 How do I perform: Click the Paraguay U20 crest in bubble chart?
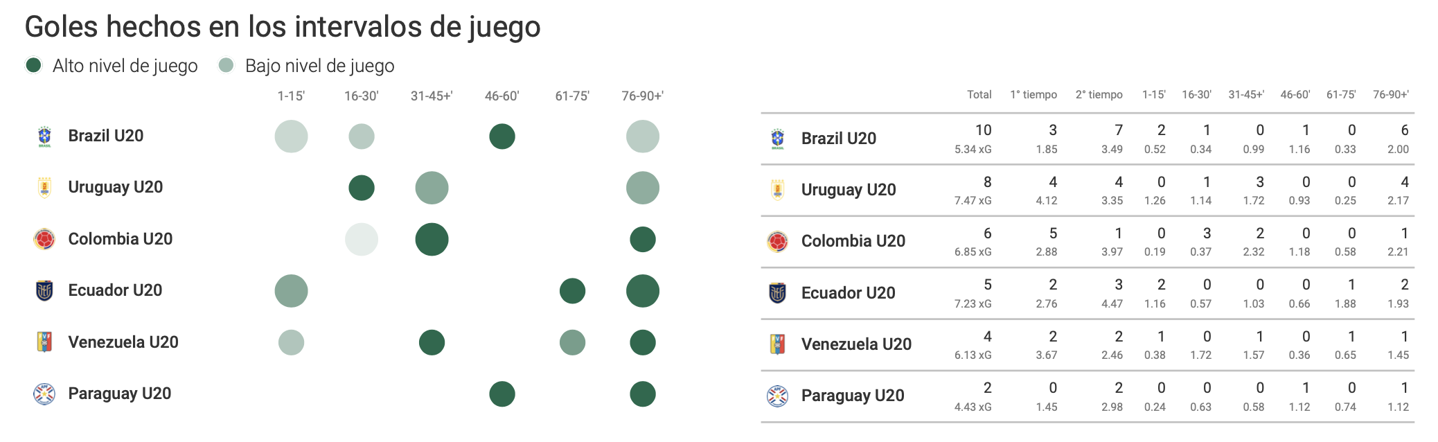click(44, 394)
